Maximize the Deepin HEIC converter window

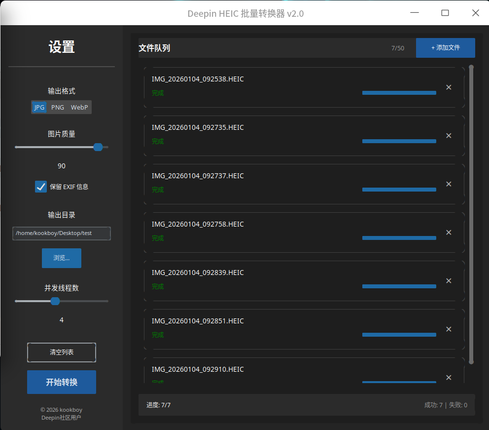pos(445,13)
